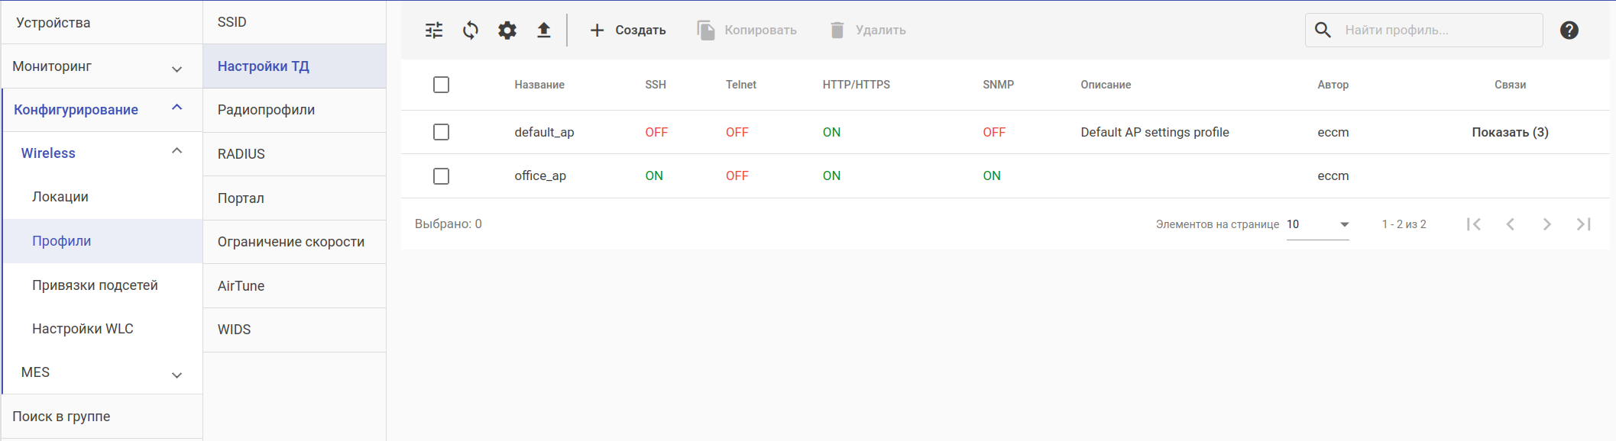Jump to first page arrow

1474,224
